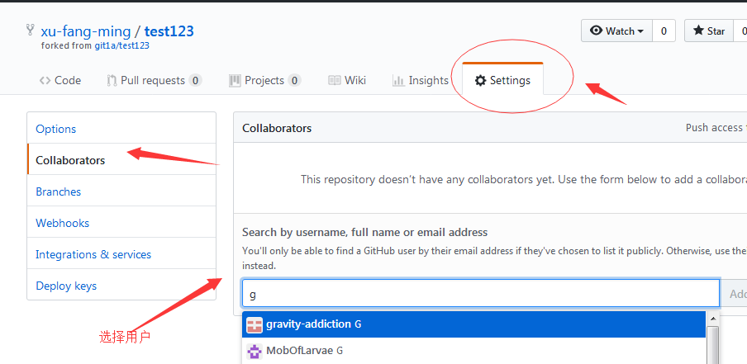View the Insights tab
This screenshot has width=747, height=364.
[x=421, y=80]
